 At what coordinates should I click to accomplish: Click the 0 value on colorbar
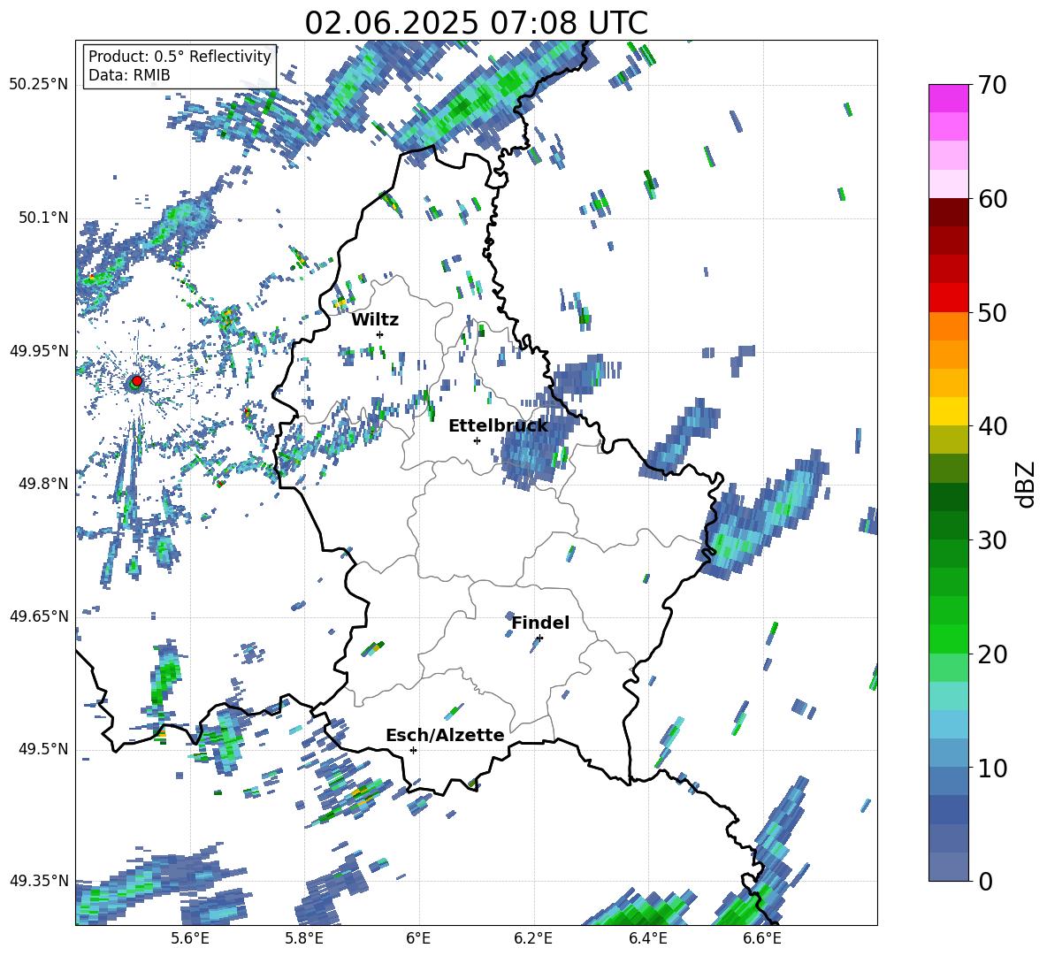click(985, 881)
